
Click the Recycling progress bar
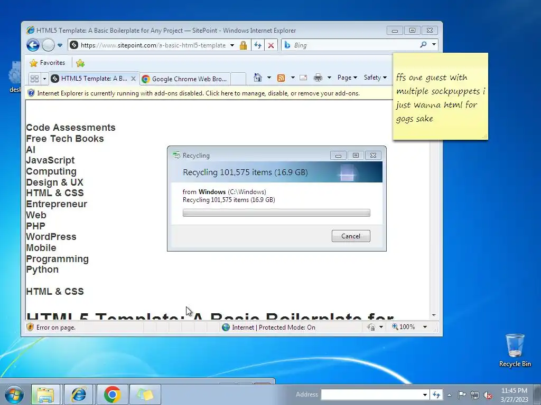click(x=276, y=213)
